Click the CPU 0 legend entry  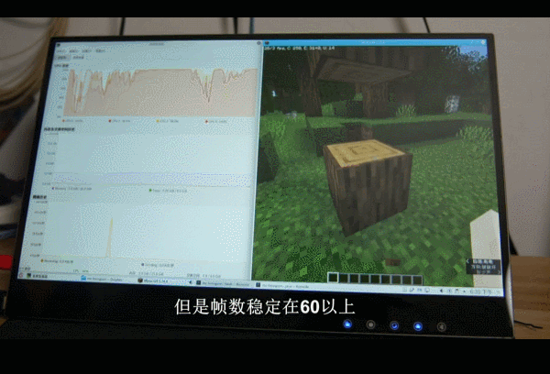coord(72,121)
